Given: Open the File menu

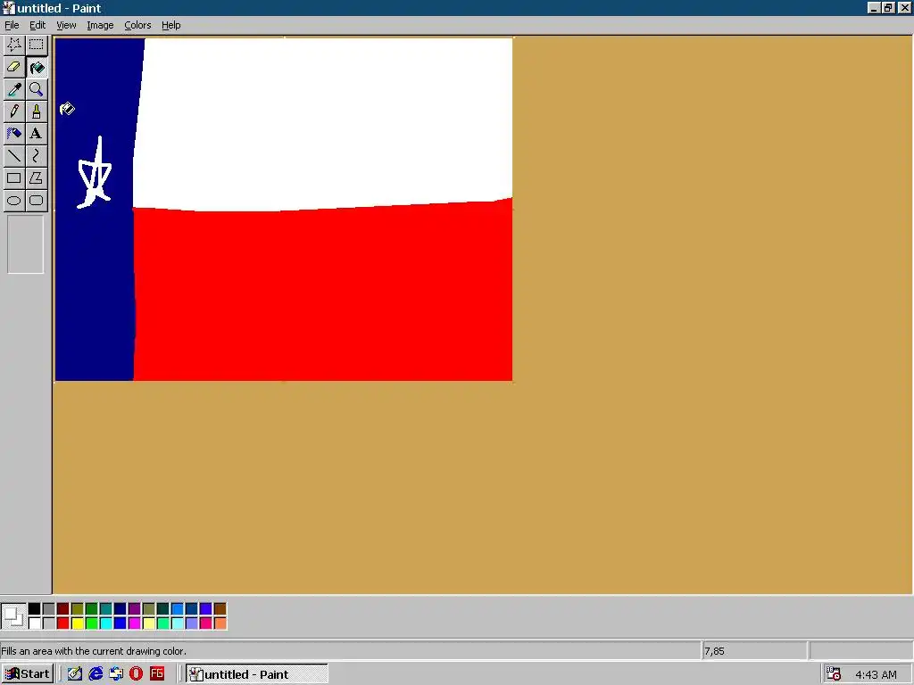Looking at the screenshot, I should [12, 25].
